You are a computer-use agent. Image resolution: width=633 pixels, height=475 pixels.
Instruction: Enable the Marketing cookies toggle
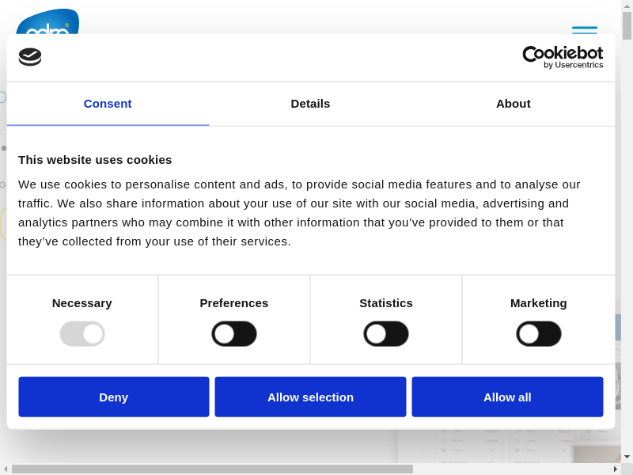tap(539, 333)
